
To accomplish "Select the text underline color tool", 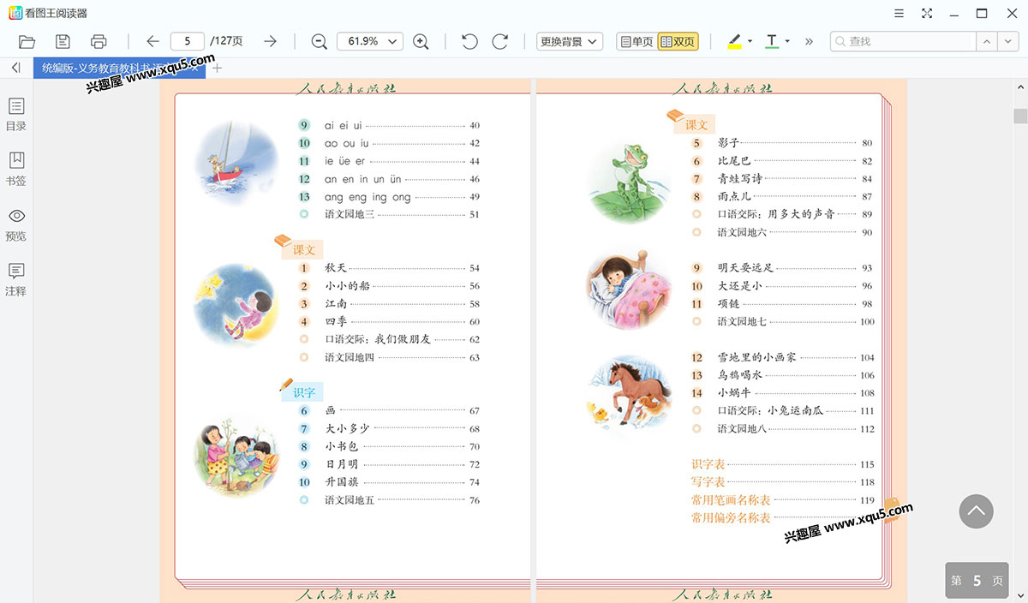I will click(772, 41).
